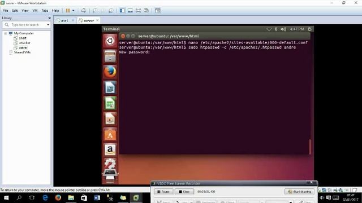Open the power options dropdown arrow beside the pause icon
Viewport: 362px width, 203px height.
pos(74,11)
